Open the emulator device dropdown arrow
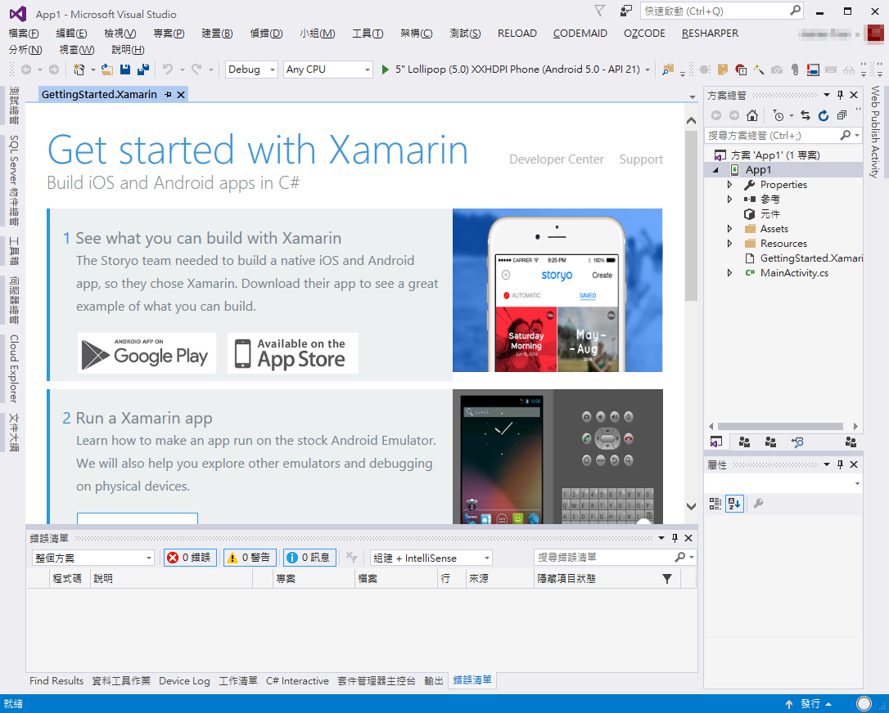This screenshot has height=713, width=889. [x=648, y=70]
